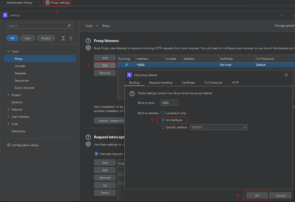Viewport: 295px width, 202px height.
Task: Select the All interfaces radio option
Action: [163, 120]
